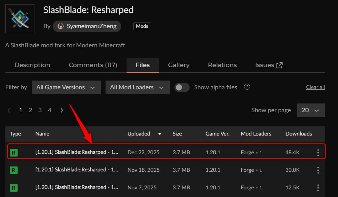Open the Issues external link
This screenshot has height=197, width=338.
[x=269, y=65]
